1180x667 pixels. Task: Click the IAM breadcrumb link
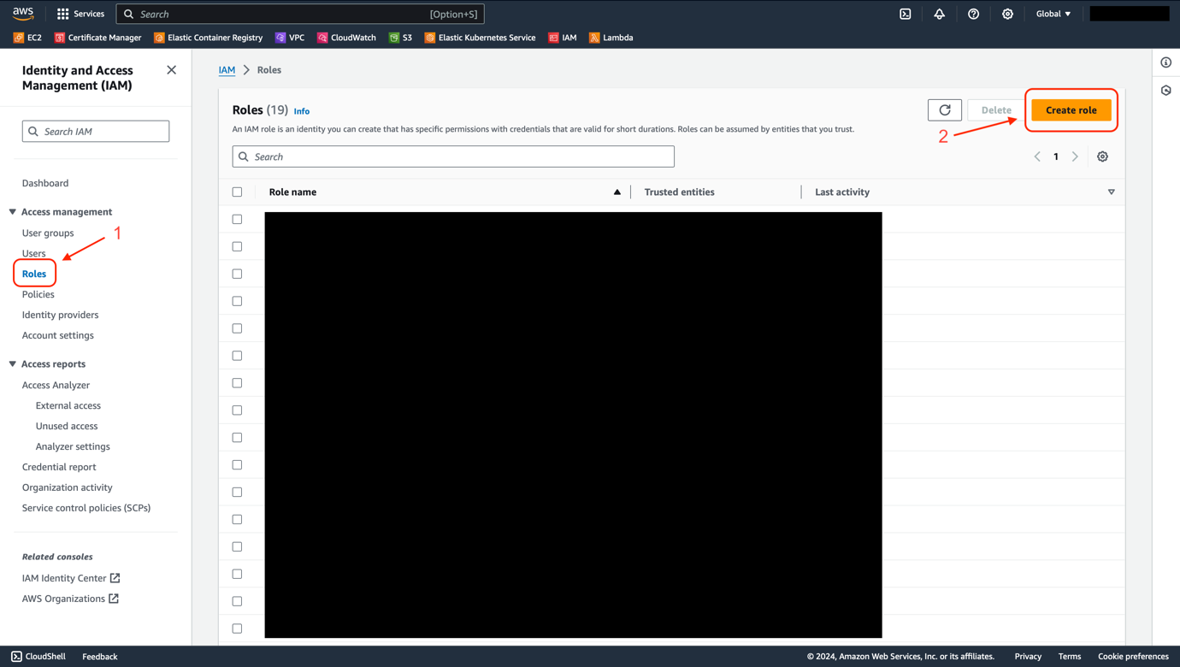[227, 70]
